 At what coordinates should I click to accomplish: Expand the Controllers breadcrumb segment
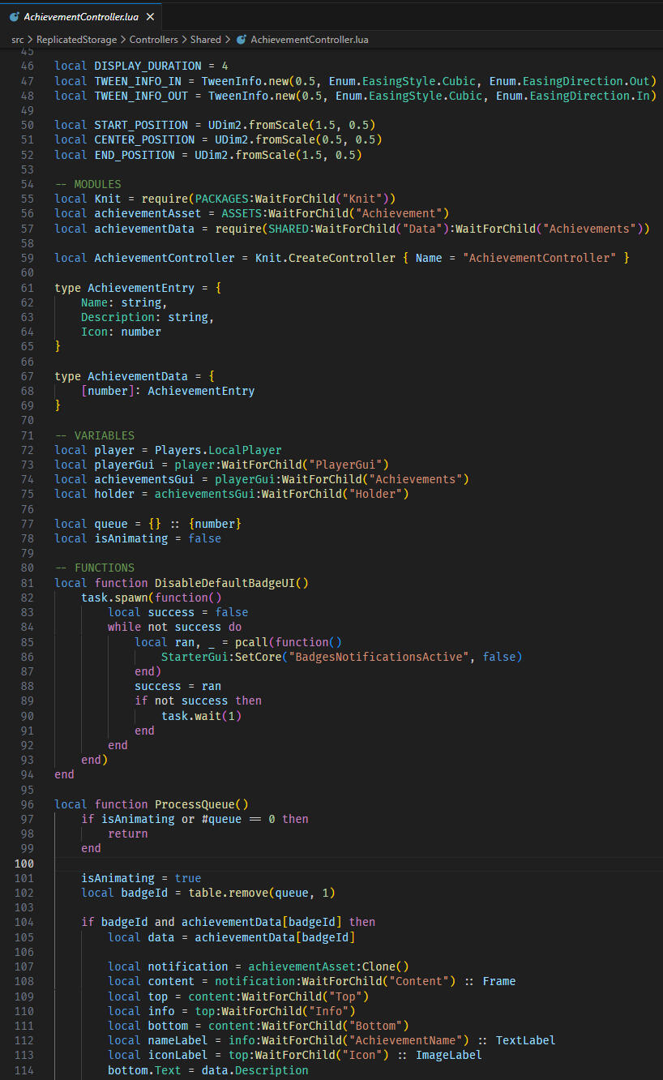point(154,39)
